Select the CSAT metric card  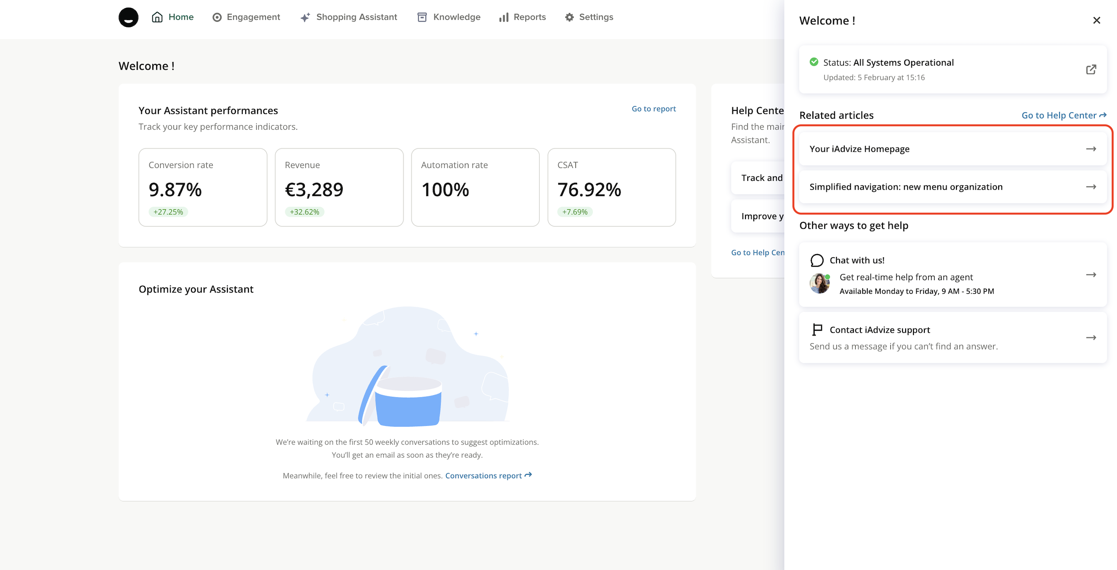(611, 187)
